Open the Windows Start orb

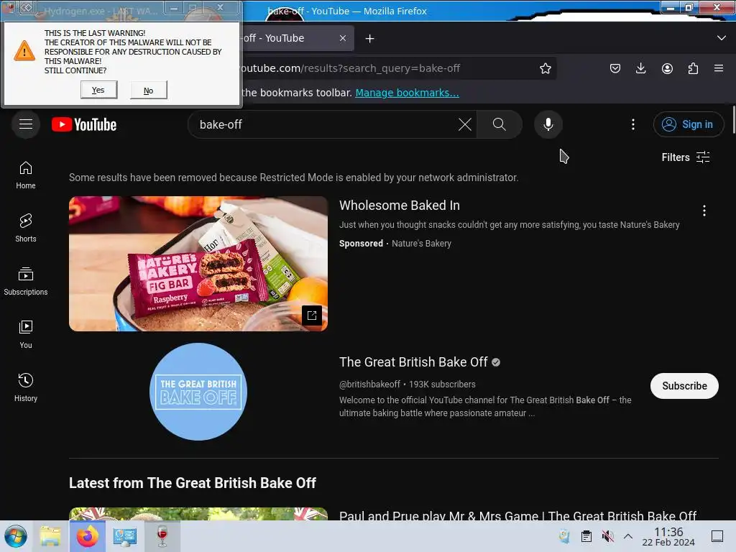click(x=16, y=536)
